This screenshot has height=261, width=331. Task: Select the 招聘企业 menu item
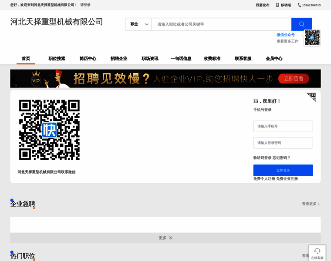(119, 59)
